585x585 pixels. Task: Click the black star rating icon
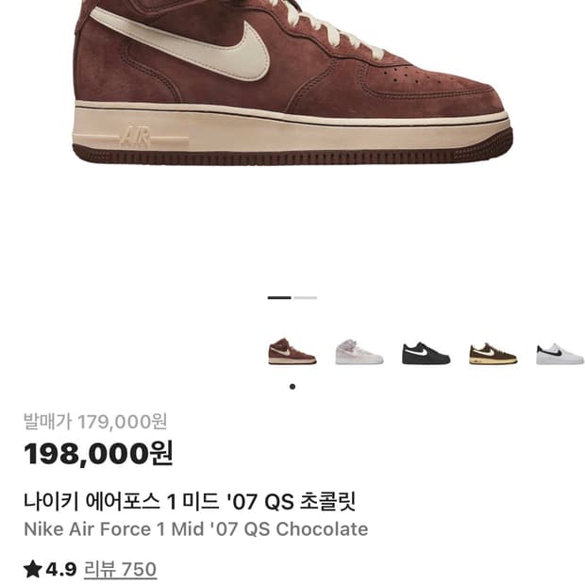33,569
